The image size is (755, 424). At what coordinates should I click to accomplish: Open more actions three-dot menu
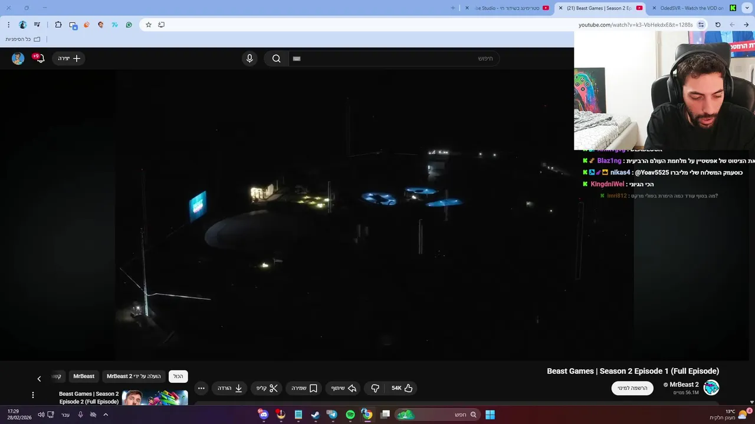(x=201, y=388)
